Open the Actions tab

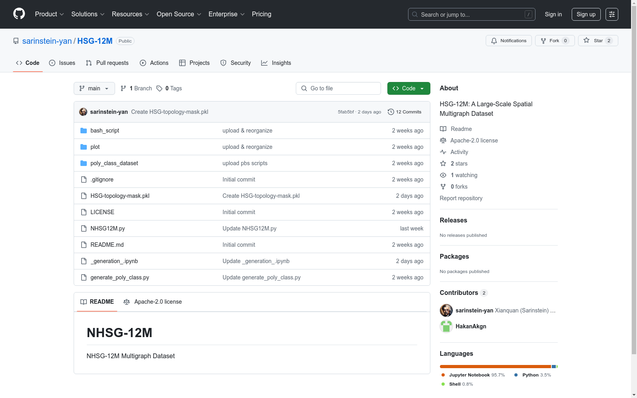154,63
